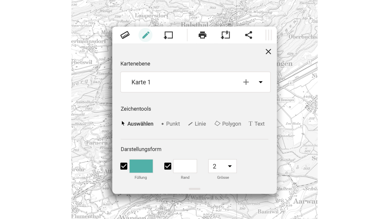Toggle the Rand checkbox
Image resolution: width=389 pixels, height=219 pixels.
coord(168,166)
